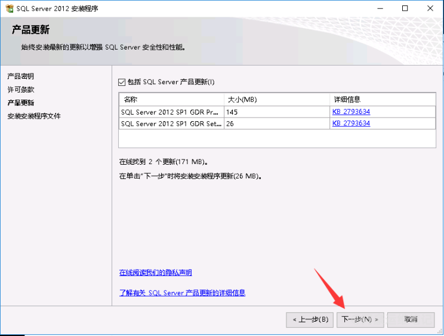Open KB 2793634 link for the 145 MB update

[x=351, y=112]
